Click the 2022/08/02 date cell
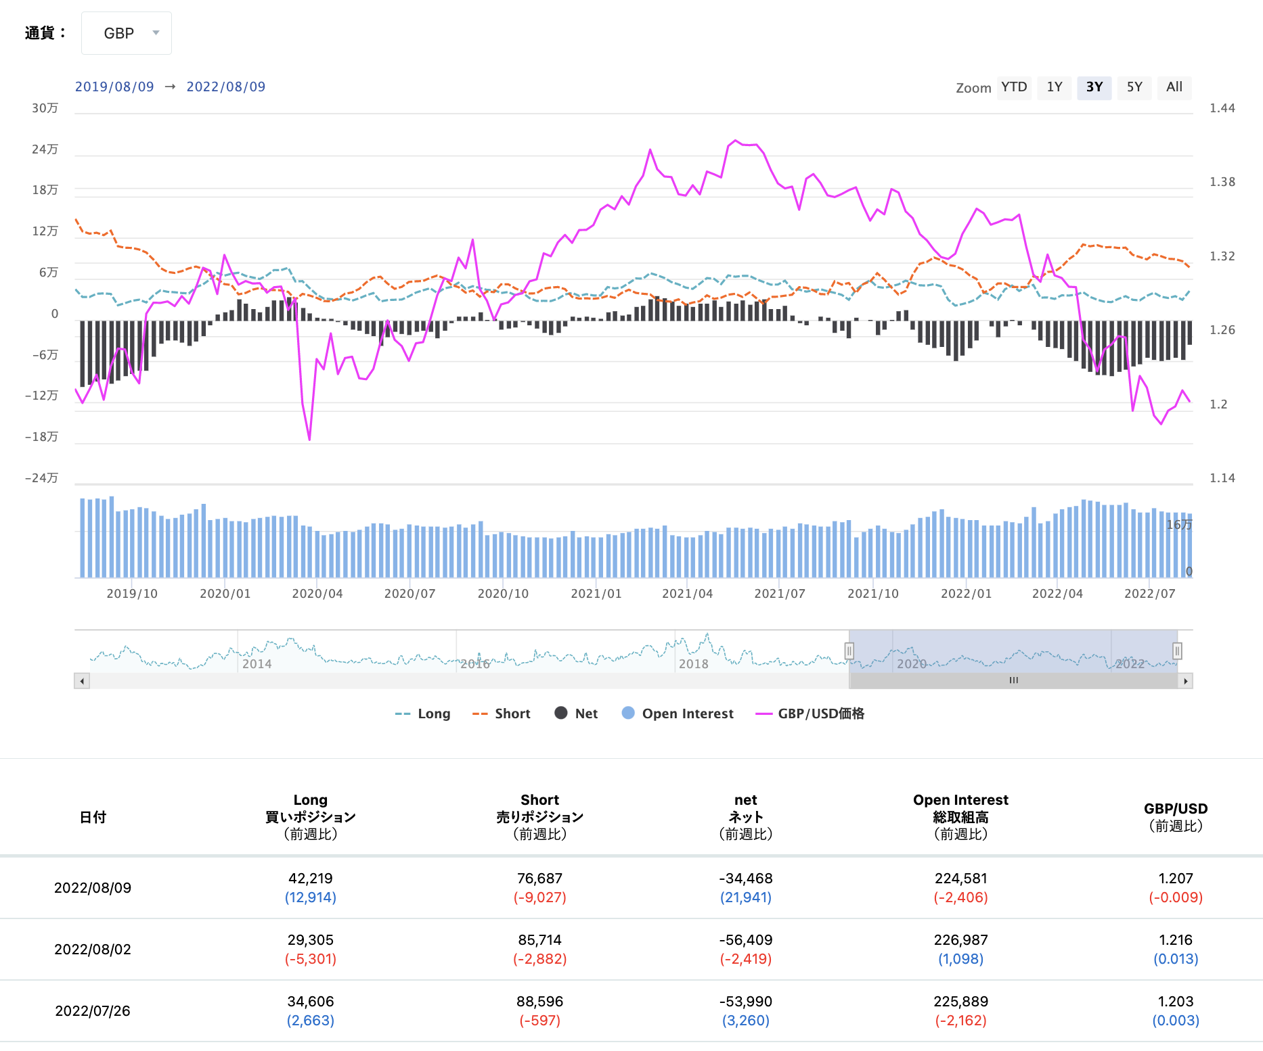1263x1051 pixels. click(93, 950)
